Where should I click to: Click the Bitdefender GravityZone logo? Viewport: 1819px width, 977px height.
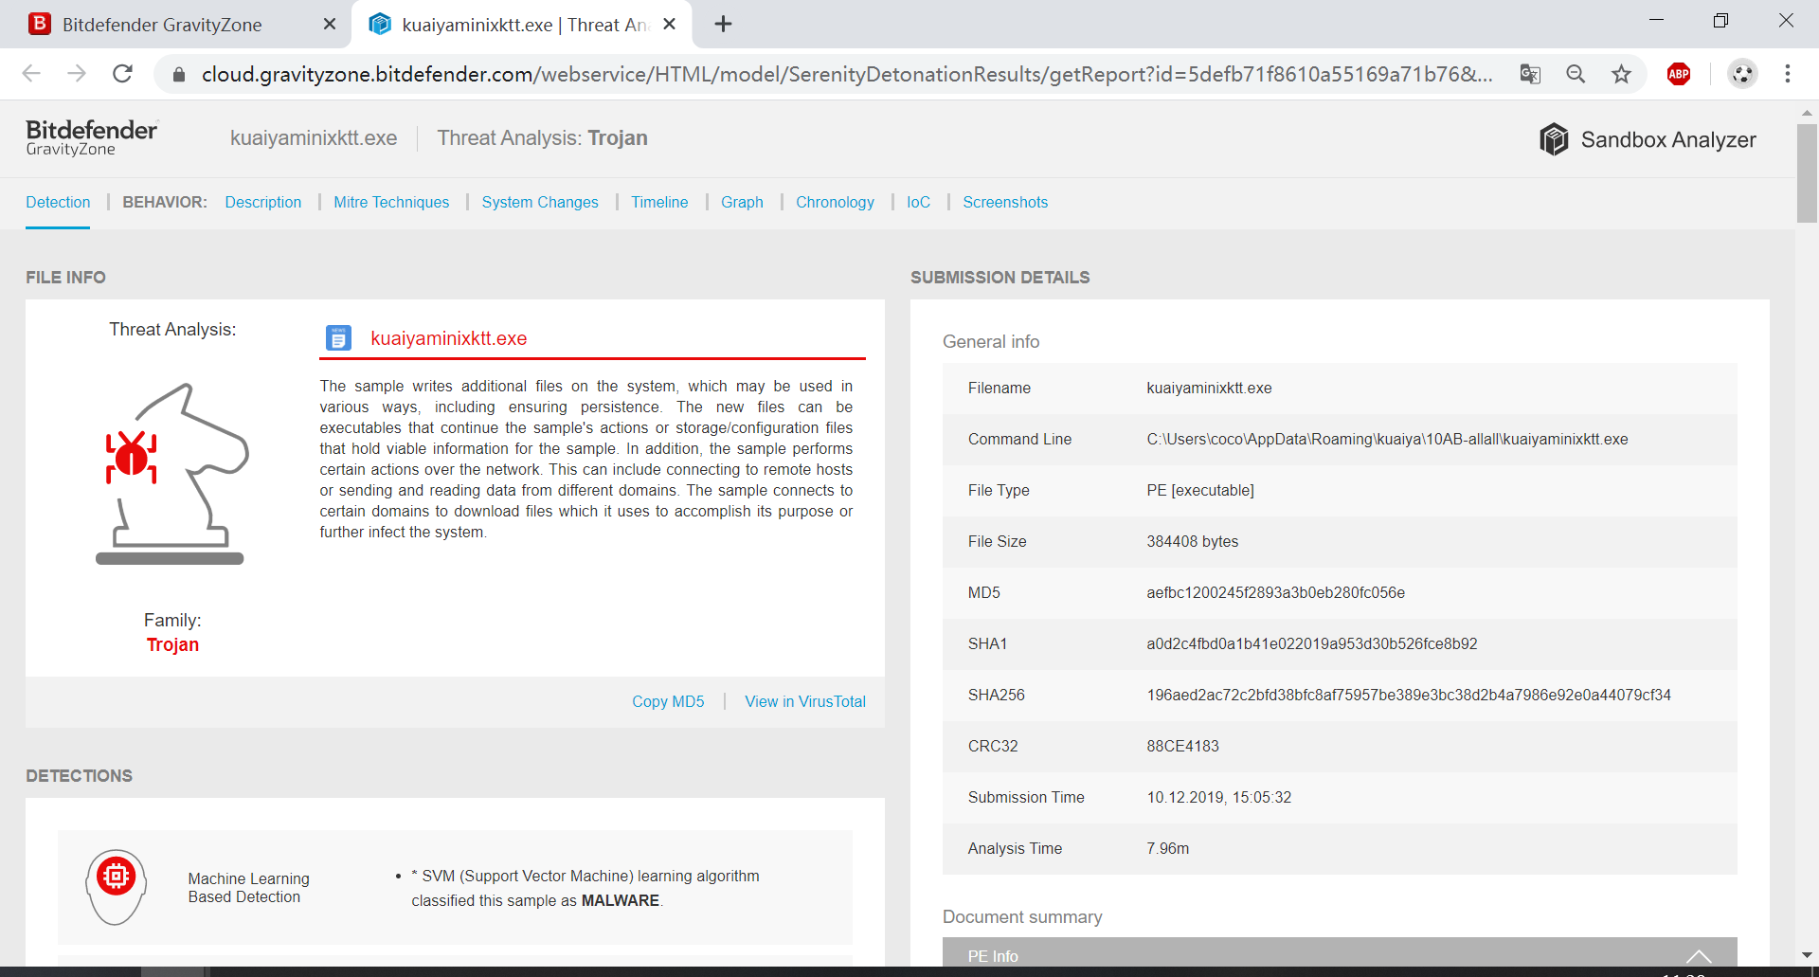tap(92, 138)
